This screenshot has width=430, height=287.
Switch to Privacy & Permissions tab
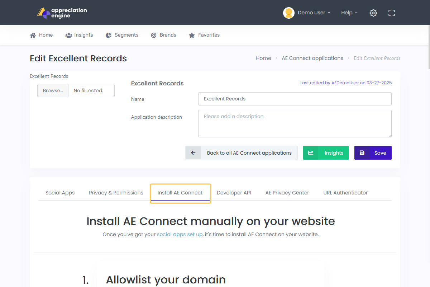[116, 193]
